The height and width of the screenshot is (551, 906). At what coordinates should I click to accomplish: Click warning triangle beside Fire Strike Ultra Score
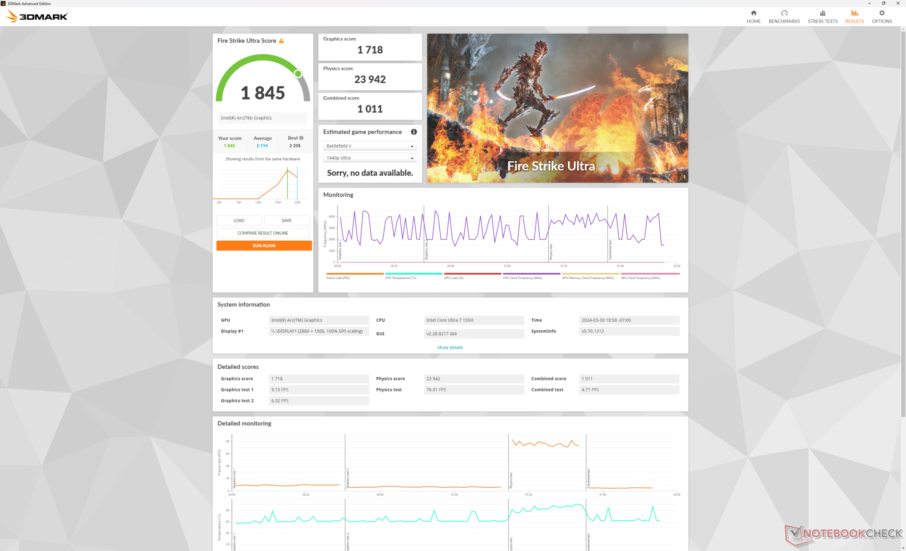click(x=281, y=41)
